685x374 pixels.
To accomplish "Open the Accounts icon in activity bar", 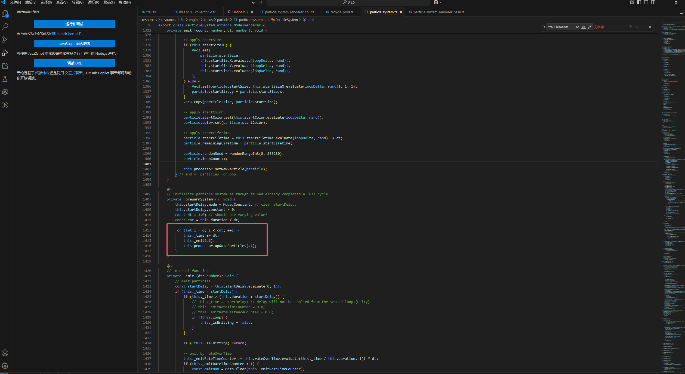I will pos(5,353).
